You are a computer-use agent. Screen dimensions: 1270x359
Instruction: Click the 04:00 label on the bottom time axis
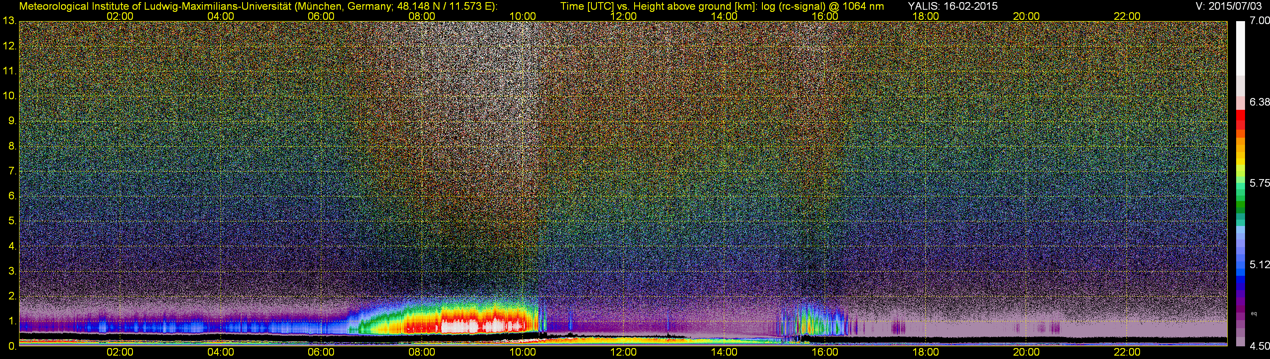pos(221,352)
